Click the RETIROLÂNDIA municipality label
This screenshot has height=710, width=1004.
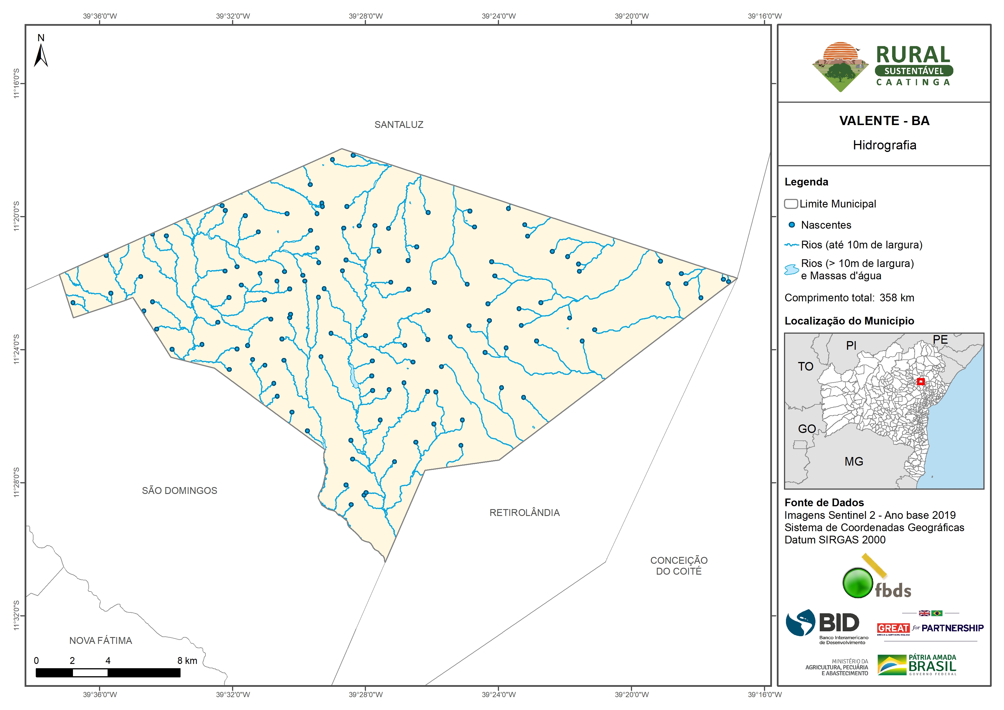[524, 513]
